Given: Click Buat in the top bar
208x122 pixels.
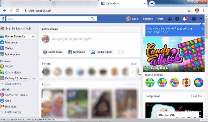Looking at the screenshot, I should pos(160,19).
